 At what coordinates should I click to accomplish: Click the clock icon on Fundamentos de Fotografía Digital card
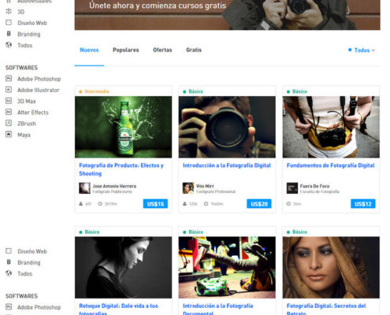pos(288,204)
